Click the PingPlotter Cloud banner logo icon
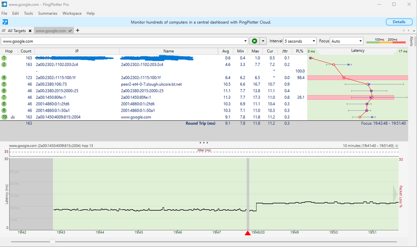 click(5, 22)
